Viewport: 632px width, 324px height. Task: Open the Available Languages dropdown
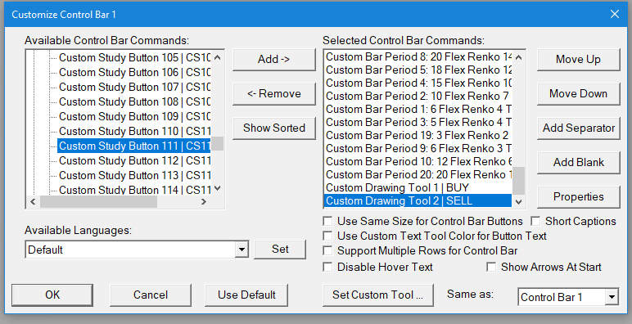pyautogui.click(x=242, y=250)
